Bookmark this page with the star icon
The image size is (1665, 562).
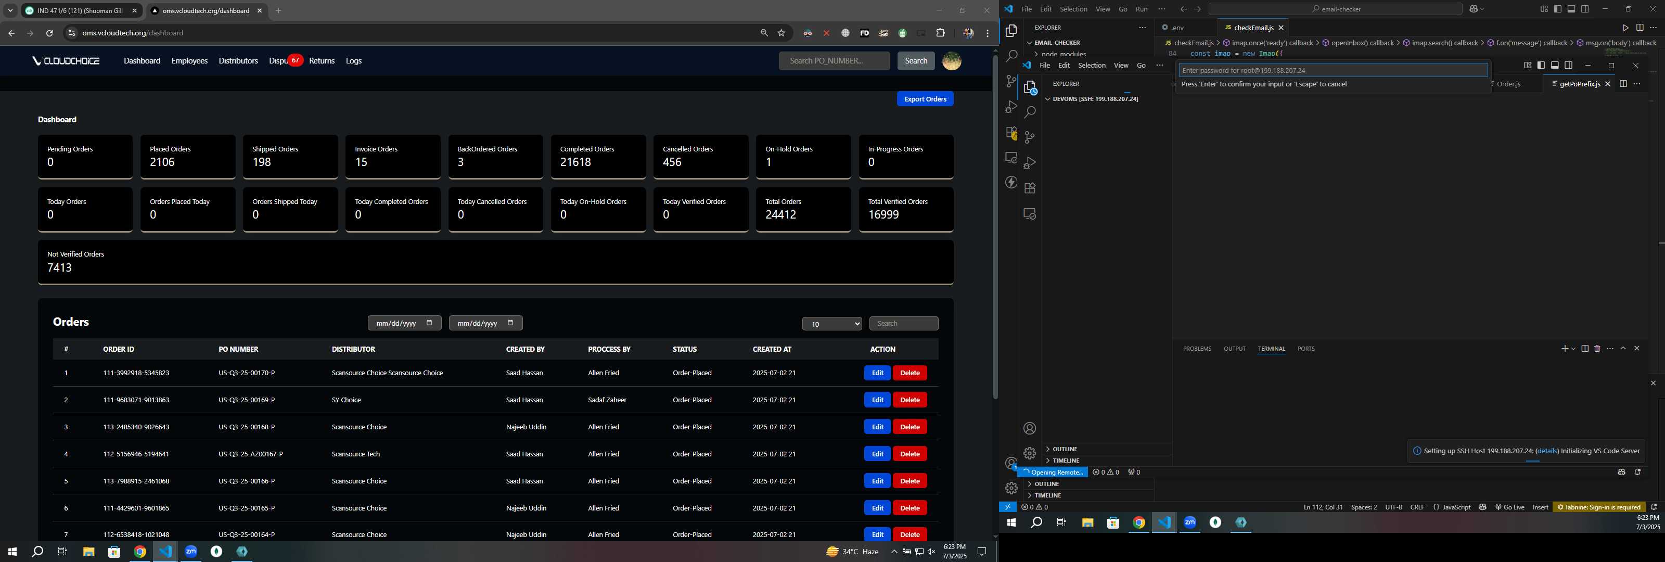[x=782, y=33]
